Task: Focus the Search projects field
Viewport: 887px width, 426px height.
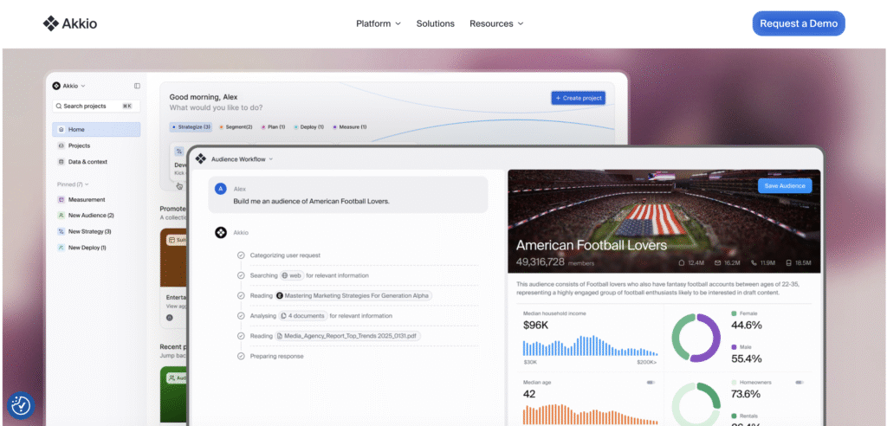Action: 96,106
